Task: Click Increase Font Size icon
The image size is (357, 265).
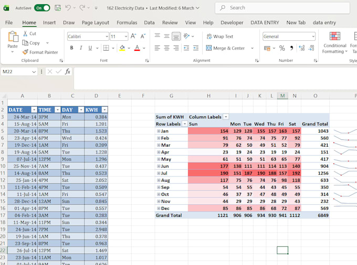Action: coord(133,36)
